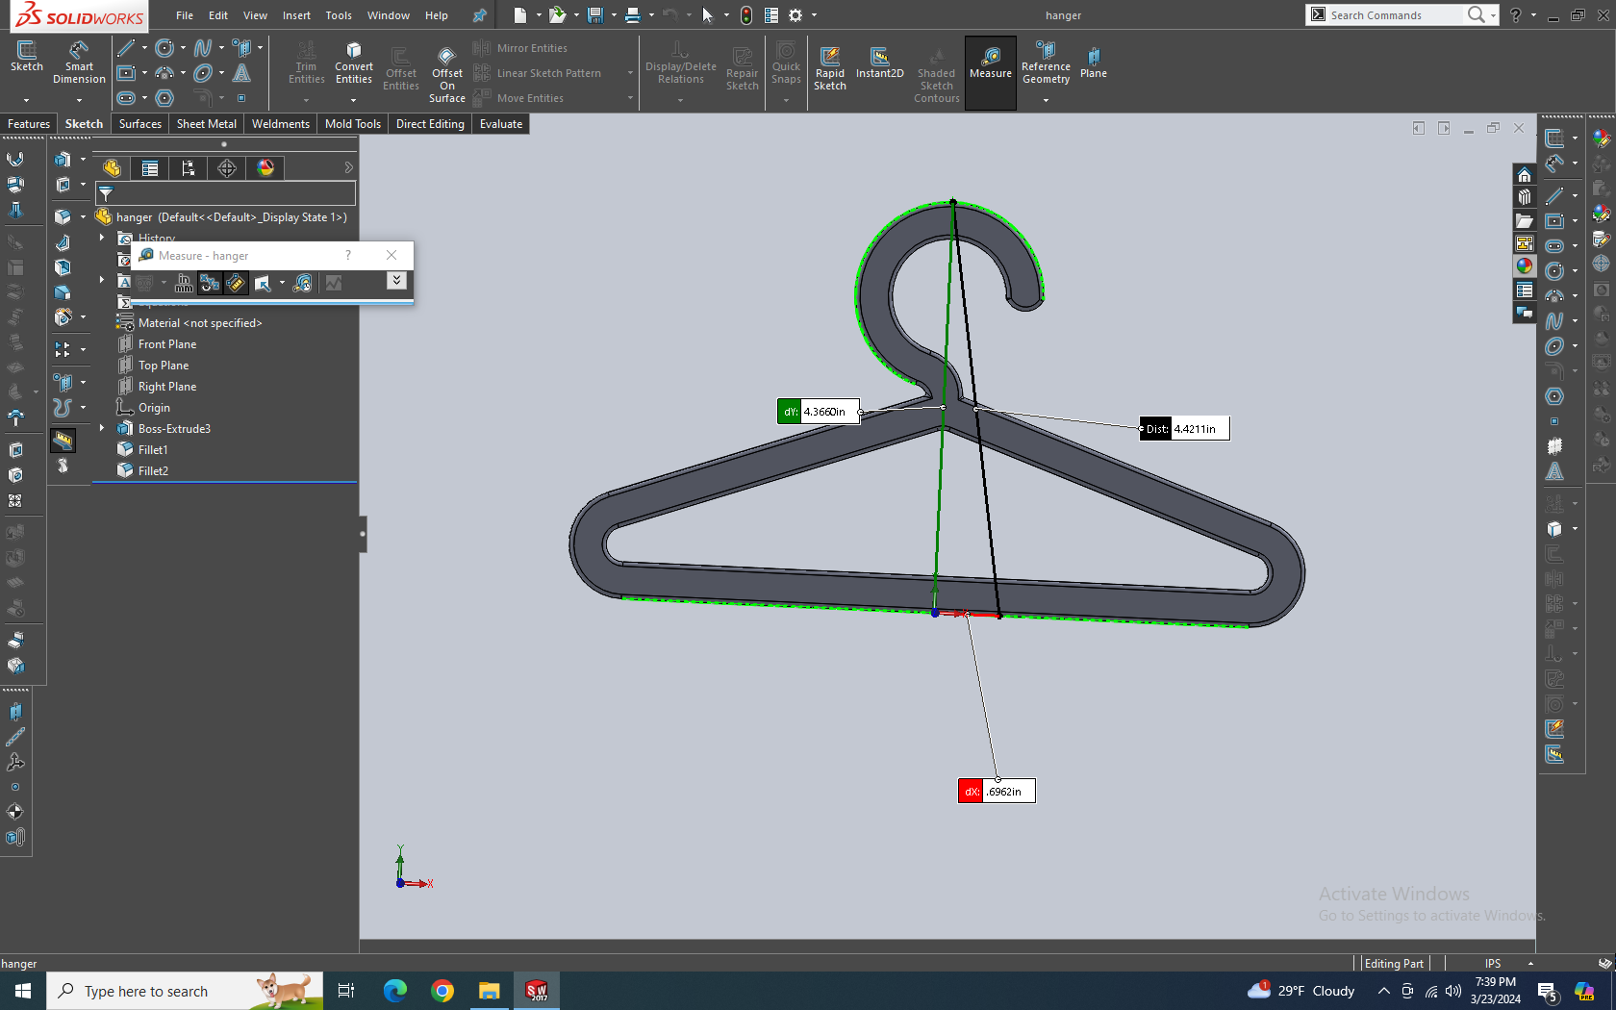Select the Front Plane in tree
This screenshot has height=1010, width=1616.
167,344
